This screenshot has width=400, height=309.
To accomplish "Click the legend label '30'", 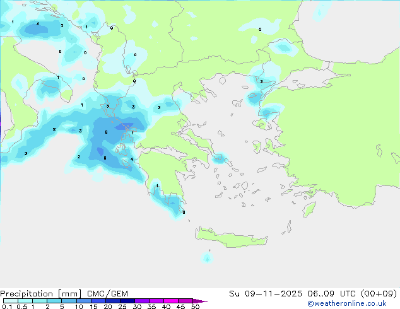I will point(137,306).
